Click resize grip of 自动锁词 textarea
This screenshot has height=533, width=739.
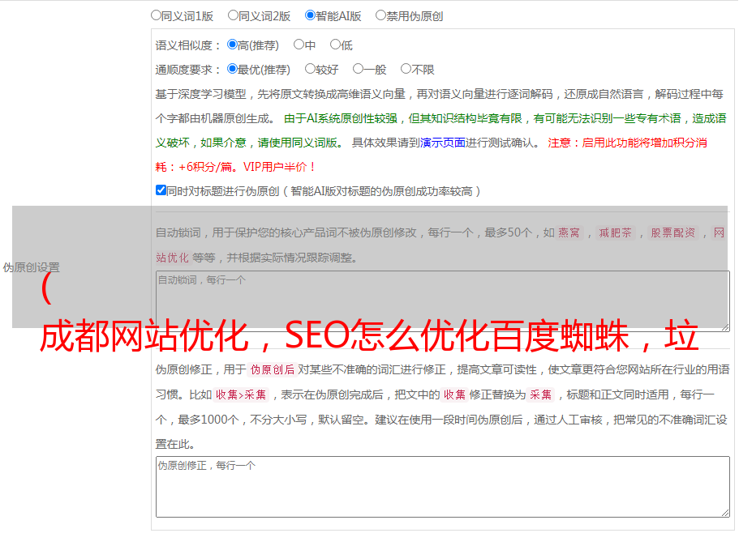[725, 327]
